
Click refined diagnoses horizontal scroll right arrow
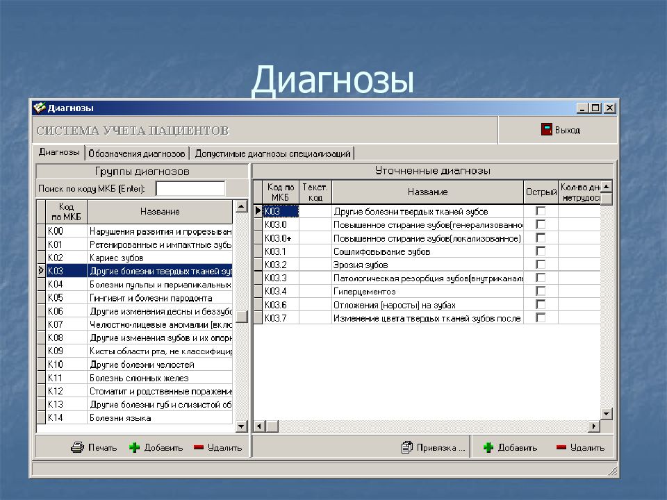[594, 426]
